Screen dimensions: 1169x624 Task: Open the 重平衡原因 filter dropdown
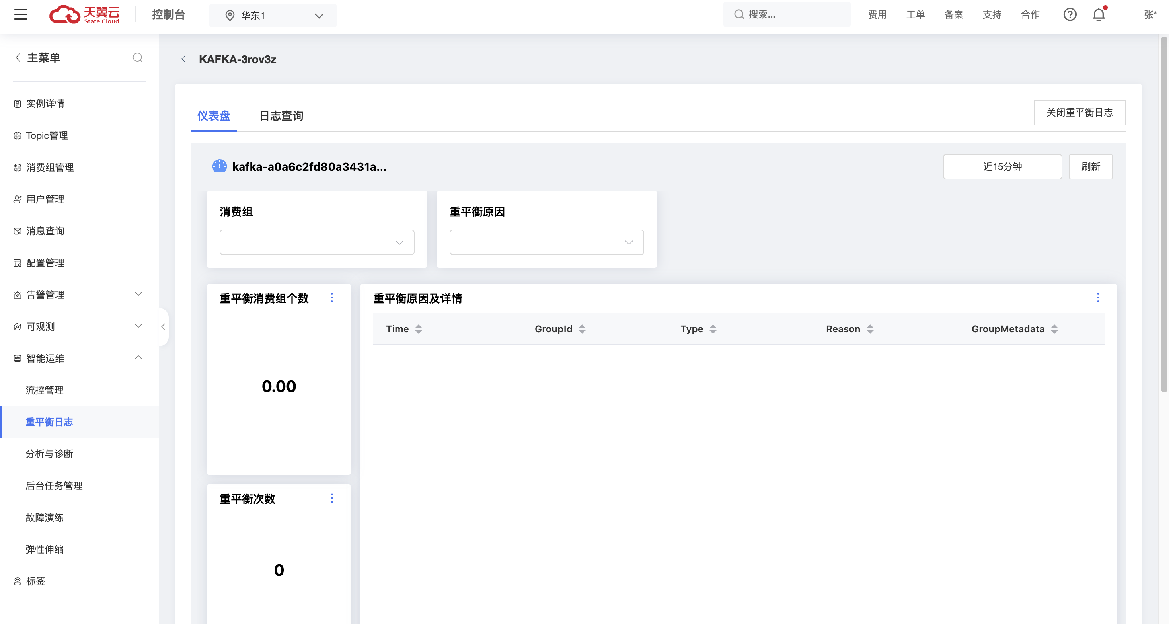pyautogui.click(x=546, y=242)
